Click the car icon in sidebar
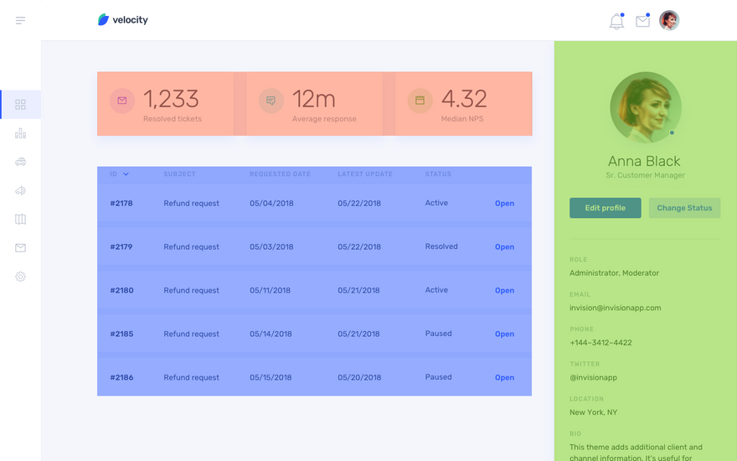Viewport: 737px width, 461px height. point(20,162)
